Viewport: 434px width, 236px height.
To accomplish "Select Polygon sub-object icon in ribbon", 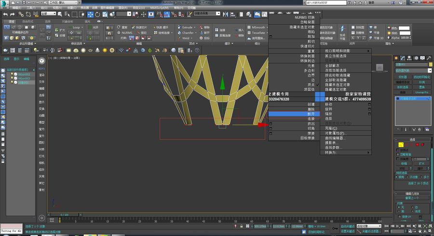I will click(27, 27).
